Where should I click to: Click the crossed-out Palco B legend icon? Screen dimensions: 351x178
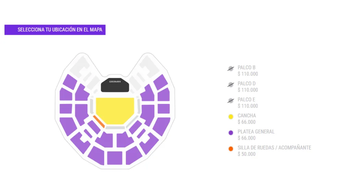coord(231,69)
